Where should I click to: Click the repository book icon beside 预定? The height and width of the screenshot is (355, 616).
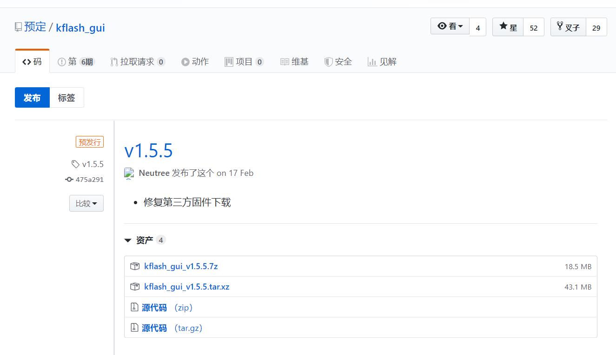18,27
